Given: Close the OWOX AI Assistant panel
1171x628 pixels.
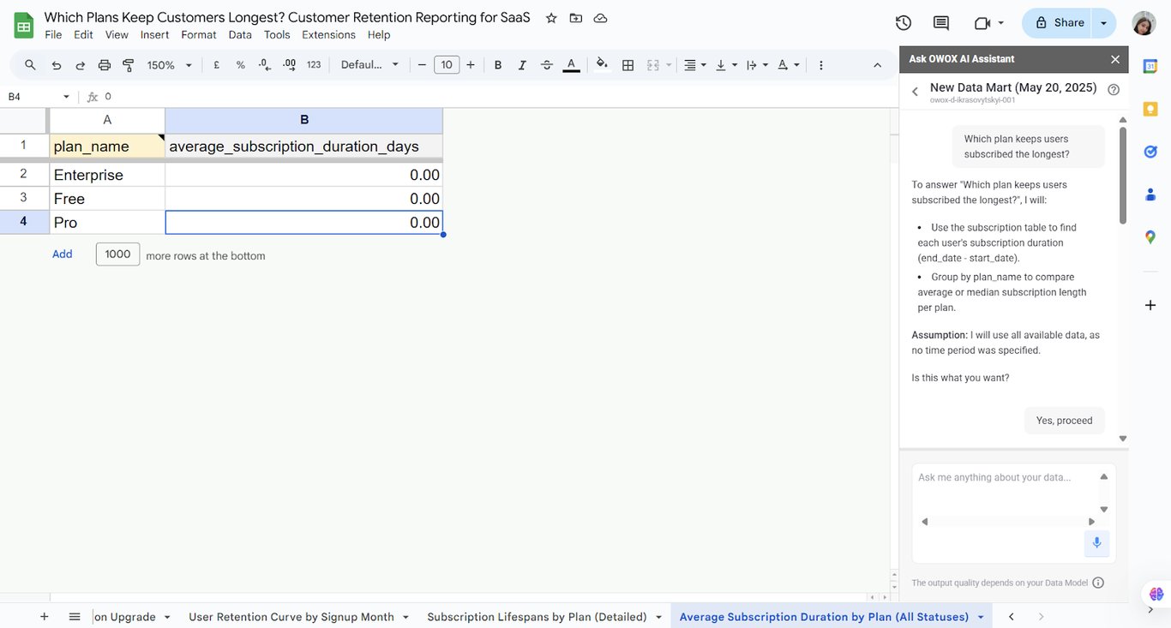Looking at the screenshot, I should [1115, 59].
